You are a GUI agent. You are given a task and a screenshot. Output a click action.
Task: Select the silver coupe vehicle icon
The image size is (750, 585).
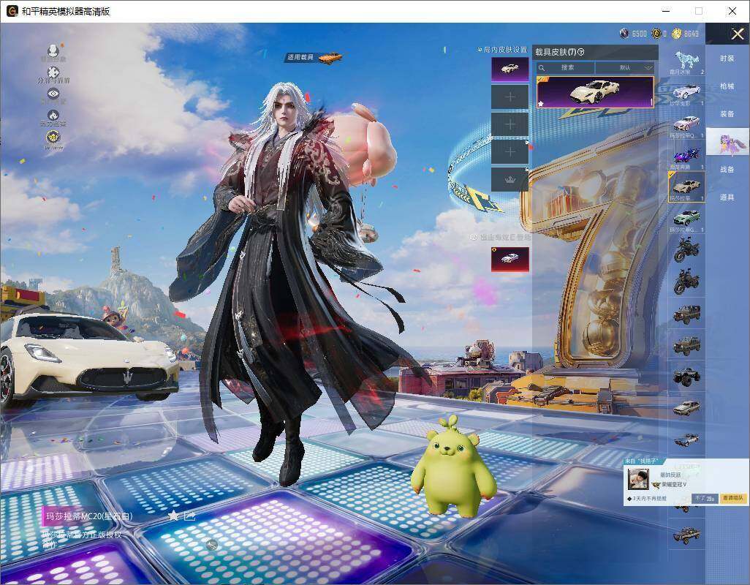686,439
